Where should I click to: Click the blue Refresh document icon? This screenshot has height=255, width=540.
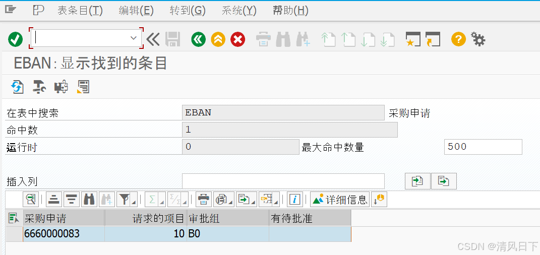pyautogui.click(x=17, y=87)
